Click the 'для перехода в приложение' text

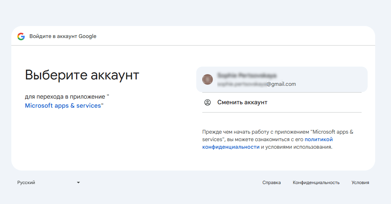(65, 97)
